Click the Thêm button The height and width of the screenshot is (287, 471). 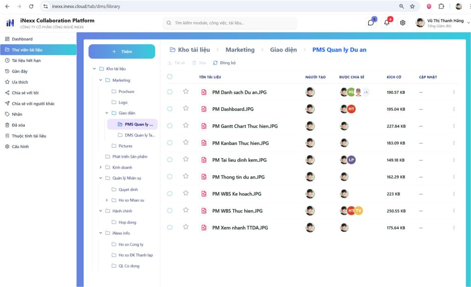[121, 51]
